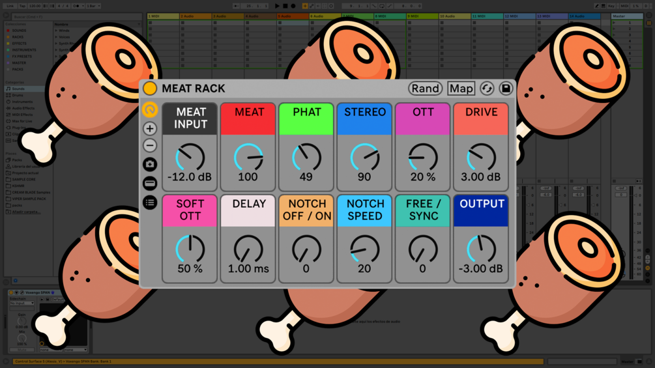Screen dimensions: 655x368
Task: Click the DRIVE knob at 3.00 dB
Action: pos(481,158)
